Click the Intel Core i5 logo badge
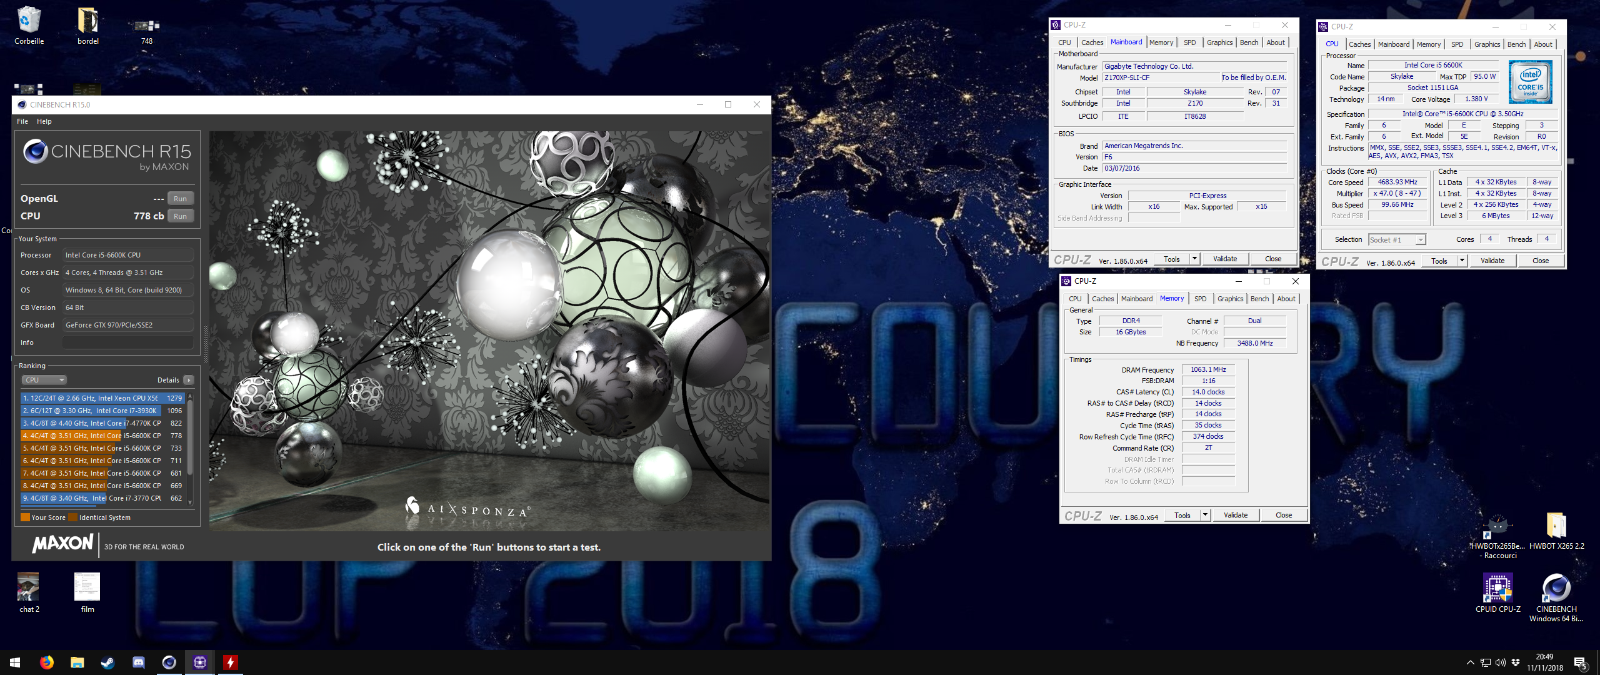1600x675 pixels. pos(1530,82)
